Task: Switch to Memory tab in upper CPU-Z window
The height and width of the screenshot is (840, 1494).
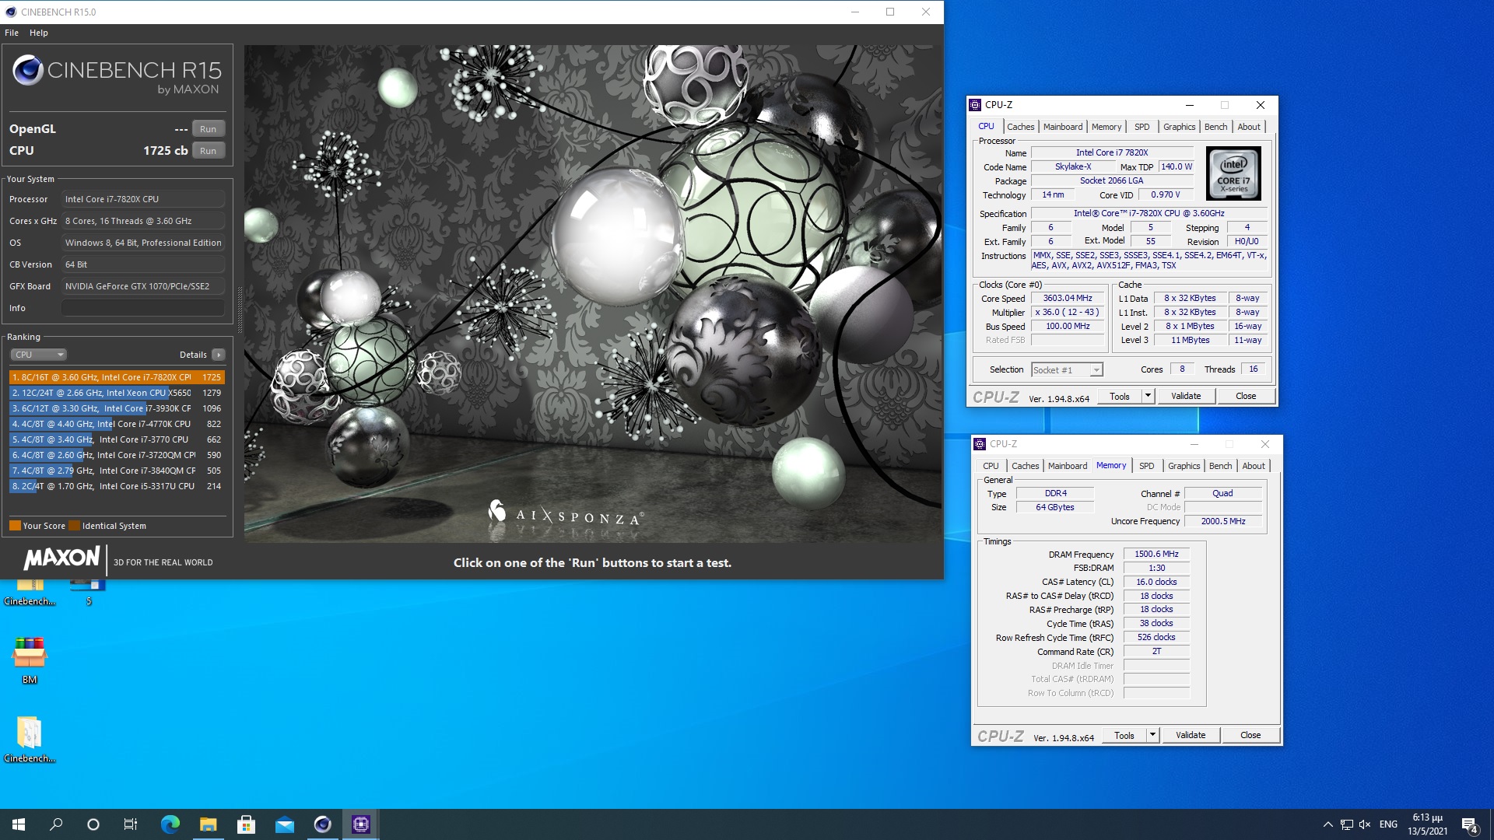Action: (x=1106, y=127)
